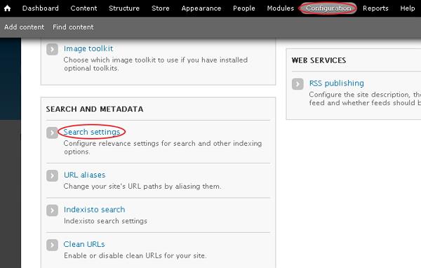This screenshot has width=421, height=268.
Task: Click description 'Configure relevance settings for search'
Action: [163, 147]
